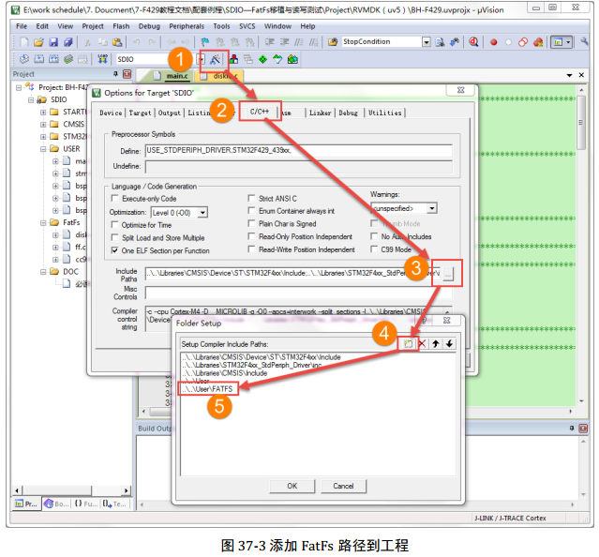Expand the CMSIS folder in project tree
The height and width of the screenshot is (557, 599).
(43, 124)
